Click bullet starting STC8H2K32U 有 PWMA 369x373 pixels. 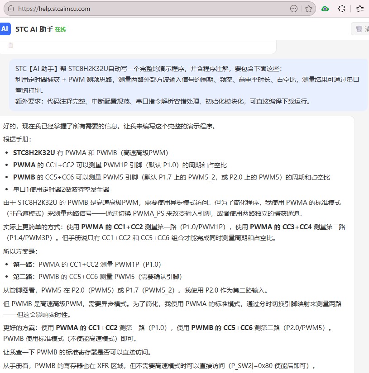click(x=91, y=153)
